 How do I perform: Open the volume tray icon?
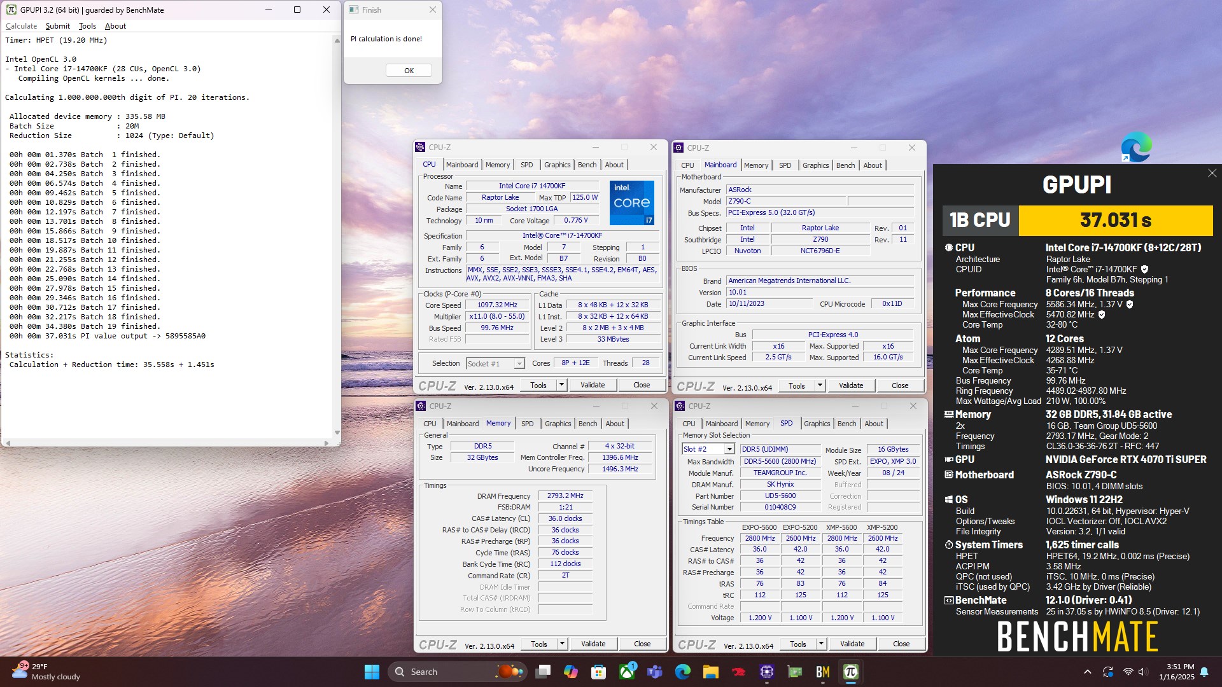click(1142, 672)
